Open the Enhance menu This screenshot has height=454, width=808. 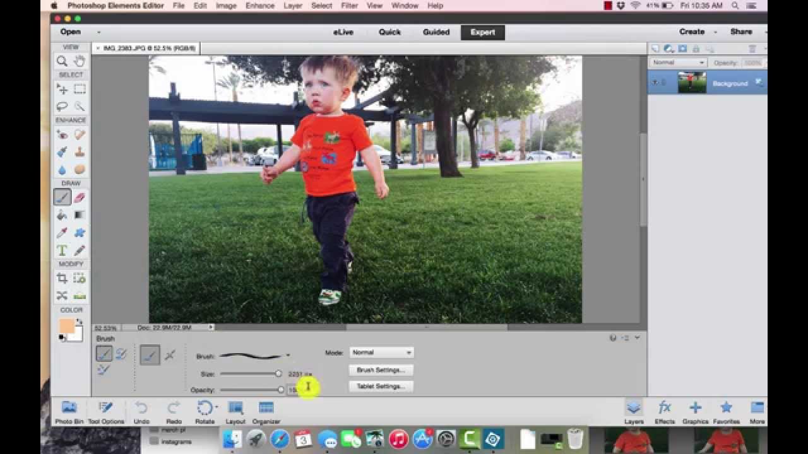coord(260,6)
